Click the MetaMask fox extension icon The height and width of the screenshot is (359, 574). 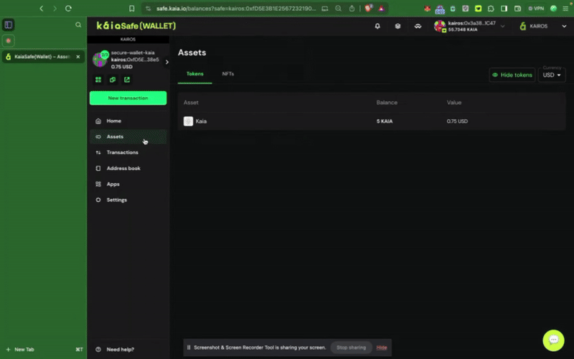[427, 8]
